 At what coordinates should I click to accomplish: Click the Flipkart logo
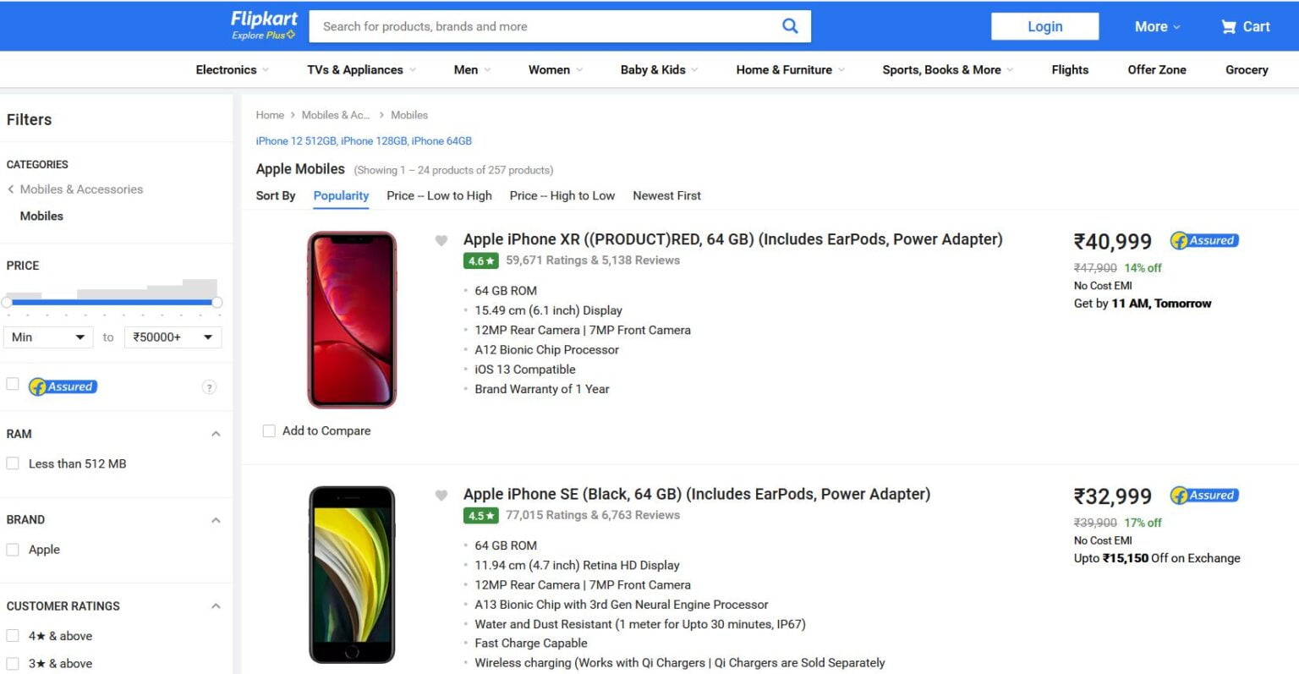pyautogui.click(x=262, y=24)
